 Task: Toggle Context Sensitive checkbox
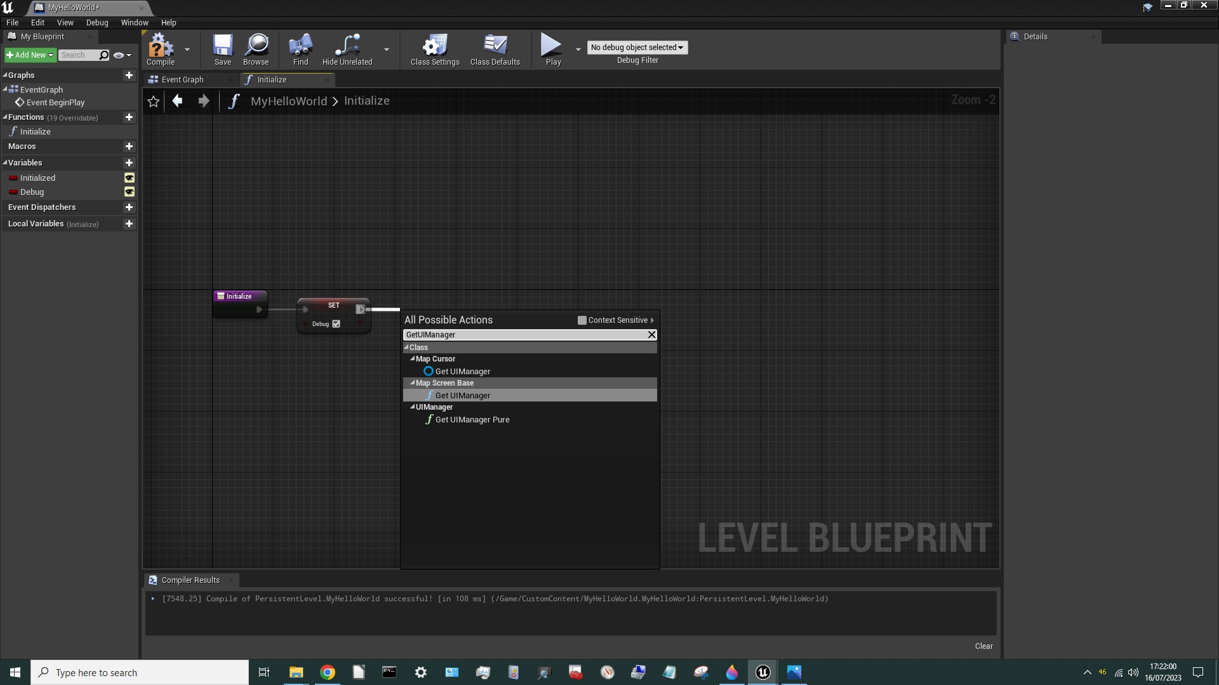(582, 320)
